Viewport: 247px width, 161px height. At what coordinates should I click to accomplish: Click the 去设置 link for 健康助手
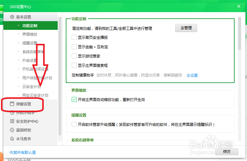pos(192,75)
